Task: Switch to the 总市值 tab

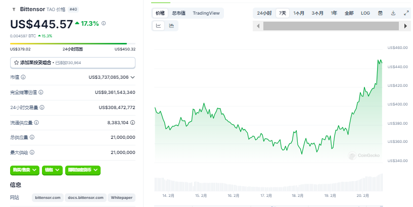Action: [x=178, y=13]
